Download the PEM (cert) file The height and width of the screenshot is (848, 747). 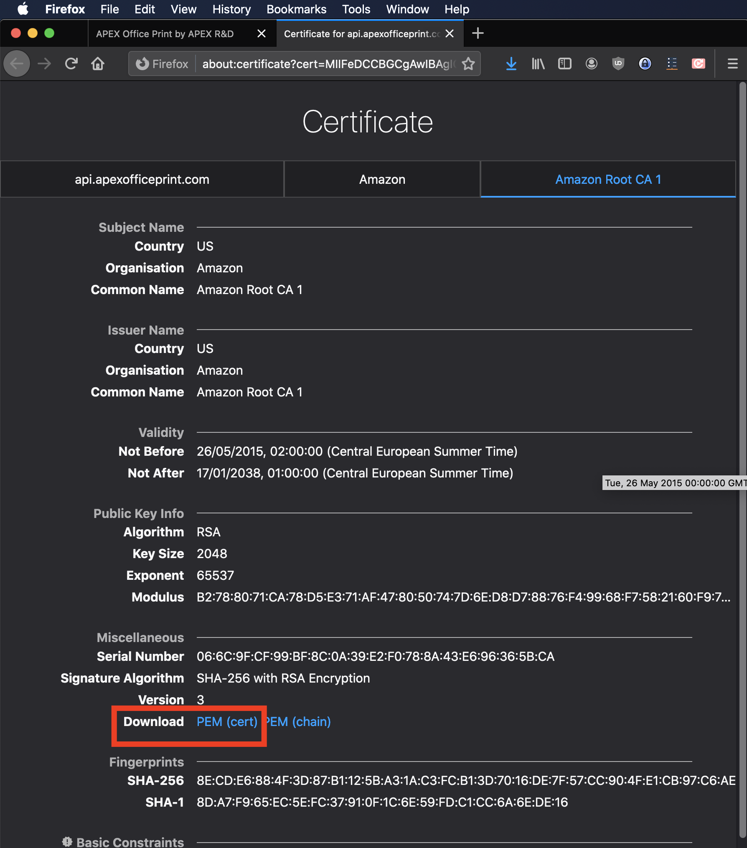coord(227,721)
